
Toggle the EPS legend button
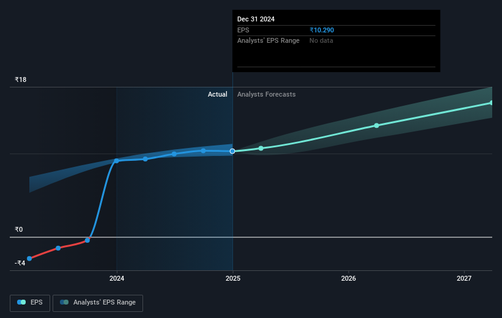[x=30, y=303]
